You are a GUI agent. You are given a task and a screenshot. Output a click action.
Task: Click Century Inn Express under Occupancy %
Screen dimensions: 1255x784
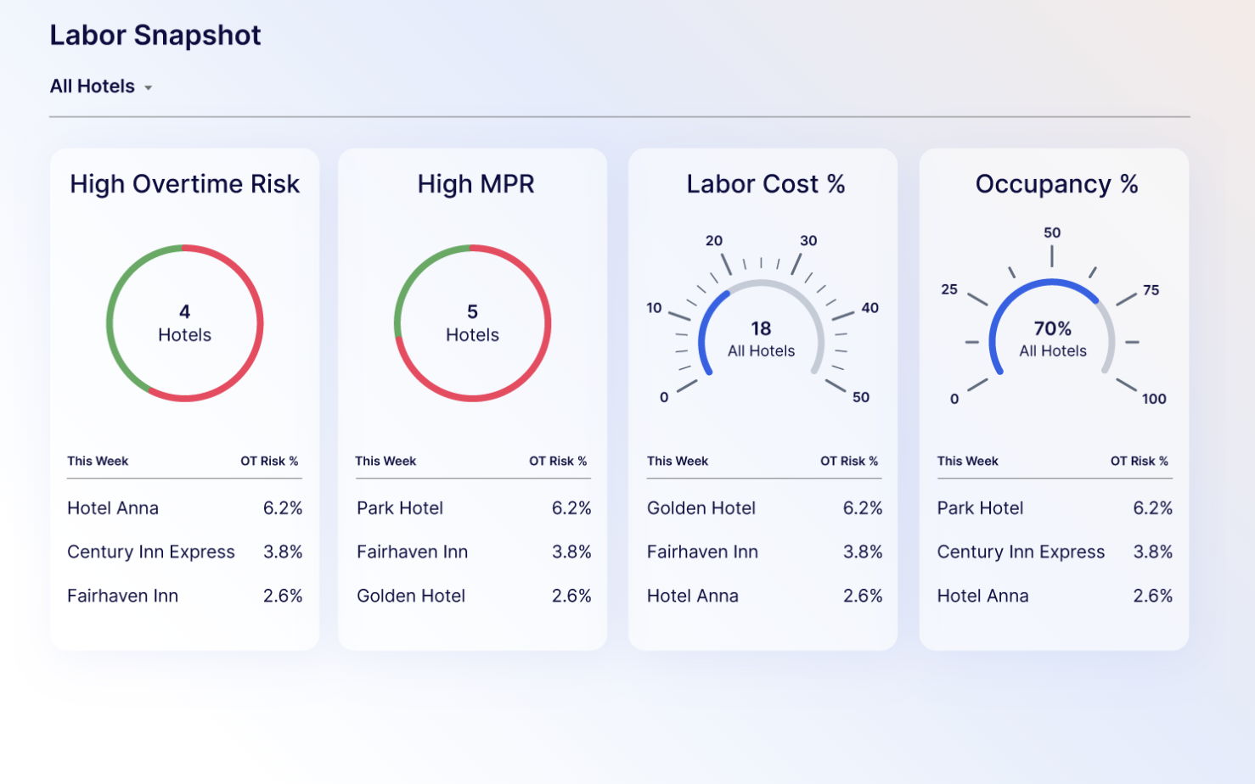(x=1021, y=552)
